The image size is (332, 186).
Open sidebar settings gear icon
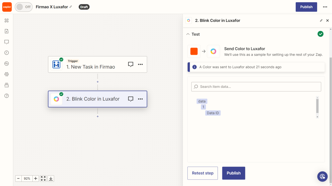pos(6,74)
